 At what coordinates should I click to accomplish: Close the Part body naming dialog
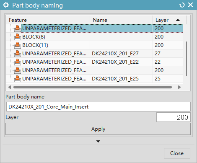(x=177, y=153)
